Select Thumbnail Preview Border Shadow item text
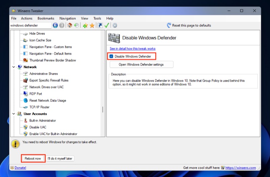Image resolution: width=270 pixels, height=177 pixels. [x=53, y=60]
